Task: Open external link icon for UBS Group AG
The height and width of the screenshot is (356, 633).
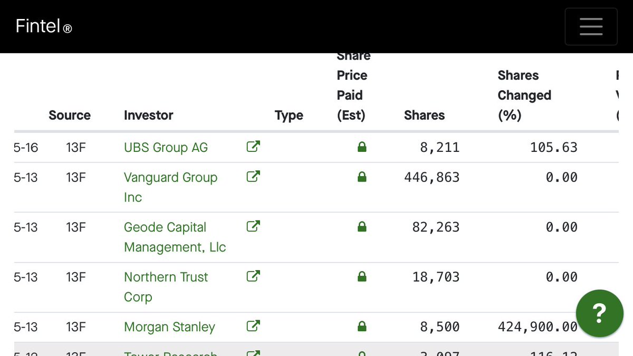Action: (253, 147)
